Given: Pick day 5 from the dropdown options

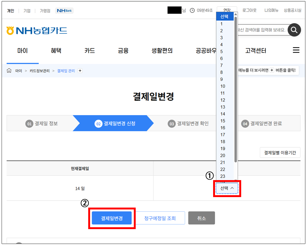Looking at the screenshot, I should pyautogui.click(x=222, y=51).
